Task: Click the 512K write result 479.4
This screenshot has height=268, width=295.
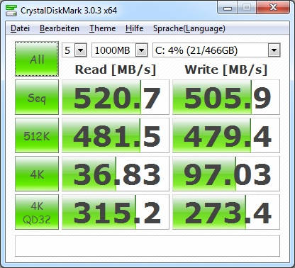Action: (226, 135)
